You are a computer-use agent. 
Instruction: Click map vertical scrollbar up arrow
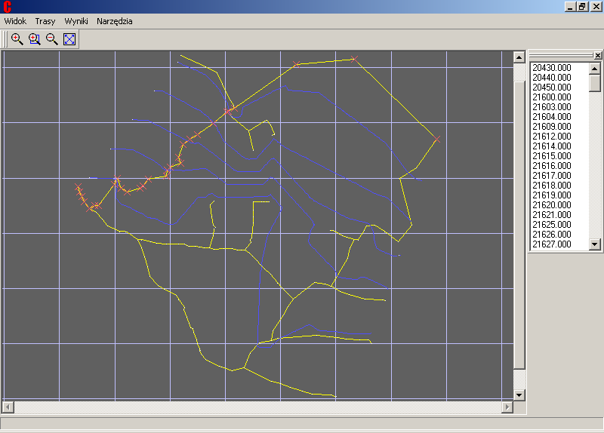tap(519, 57)
